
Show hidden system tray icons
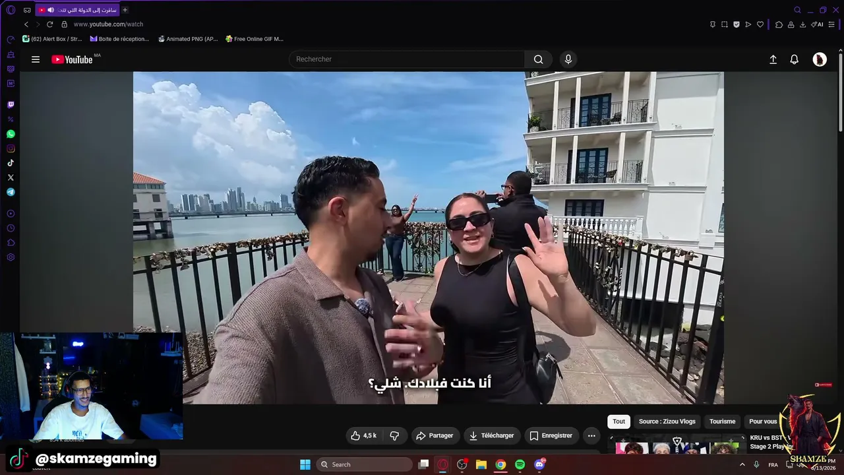pos(742,465)
